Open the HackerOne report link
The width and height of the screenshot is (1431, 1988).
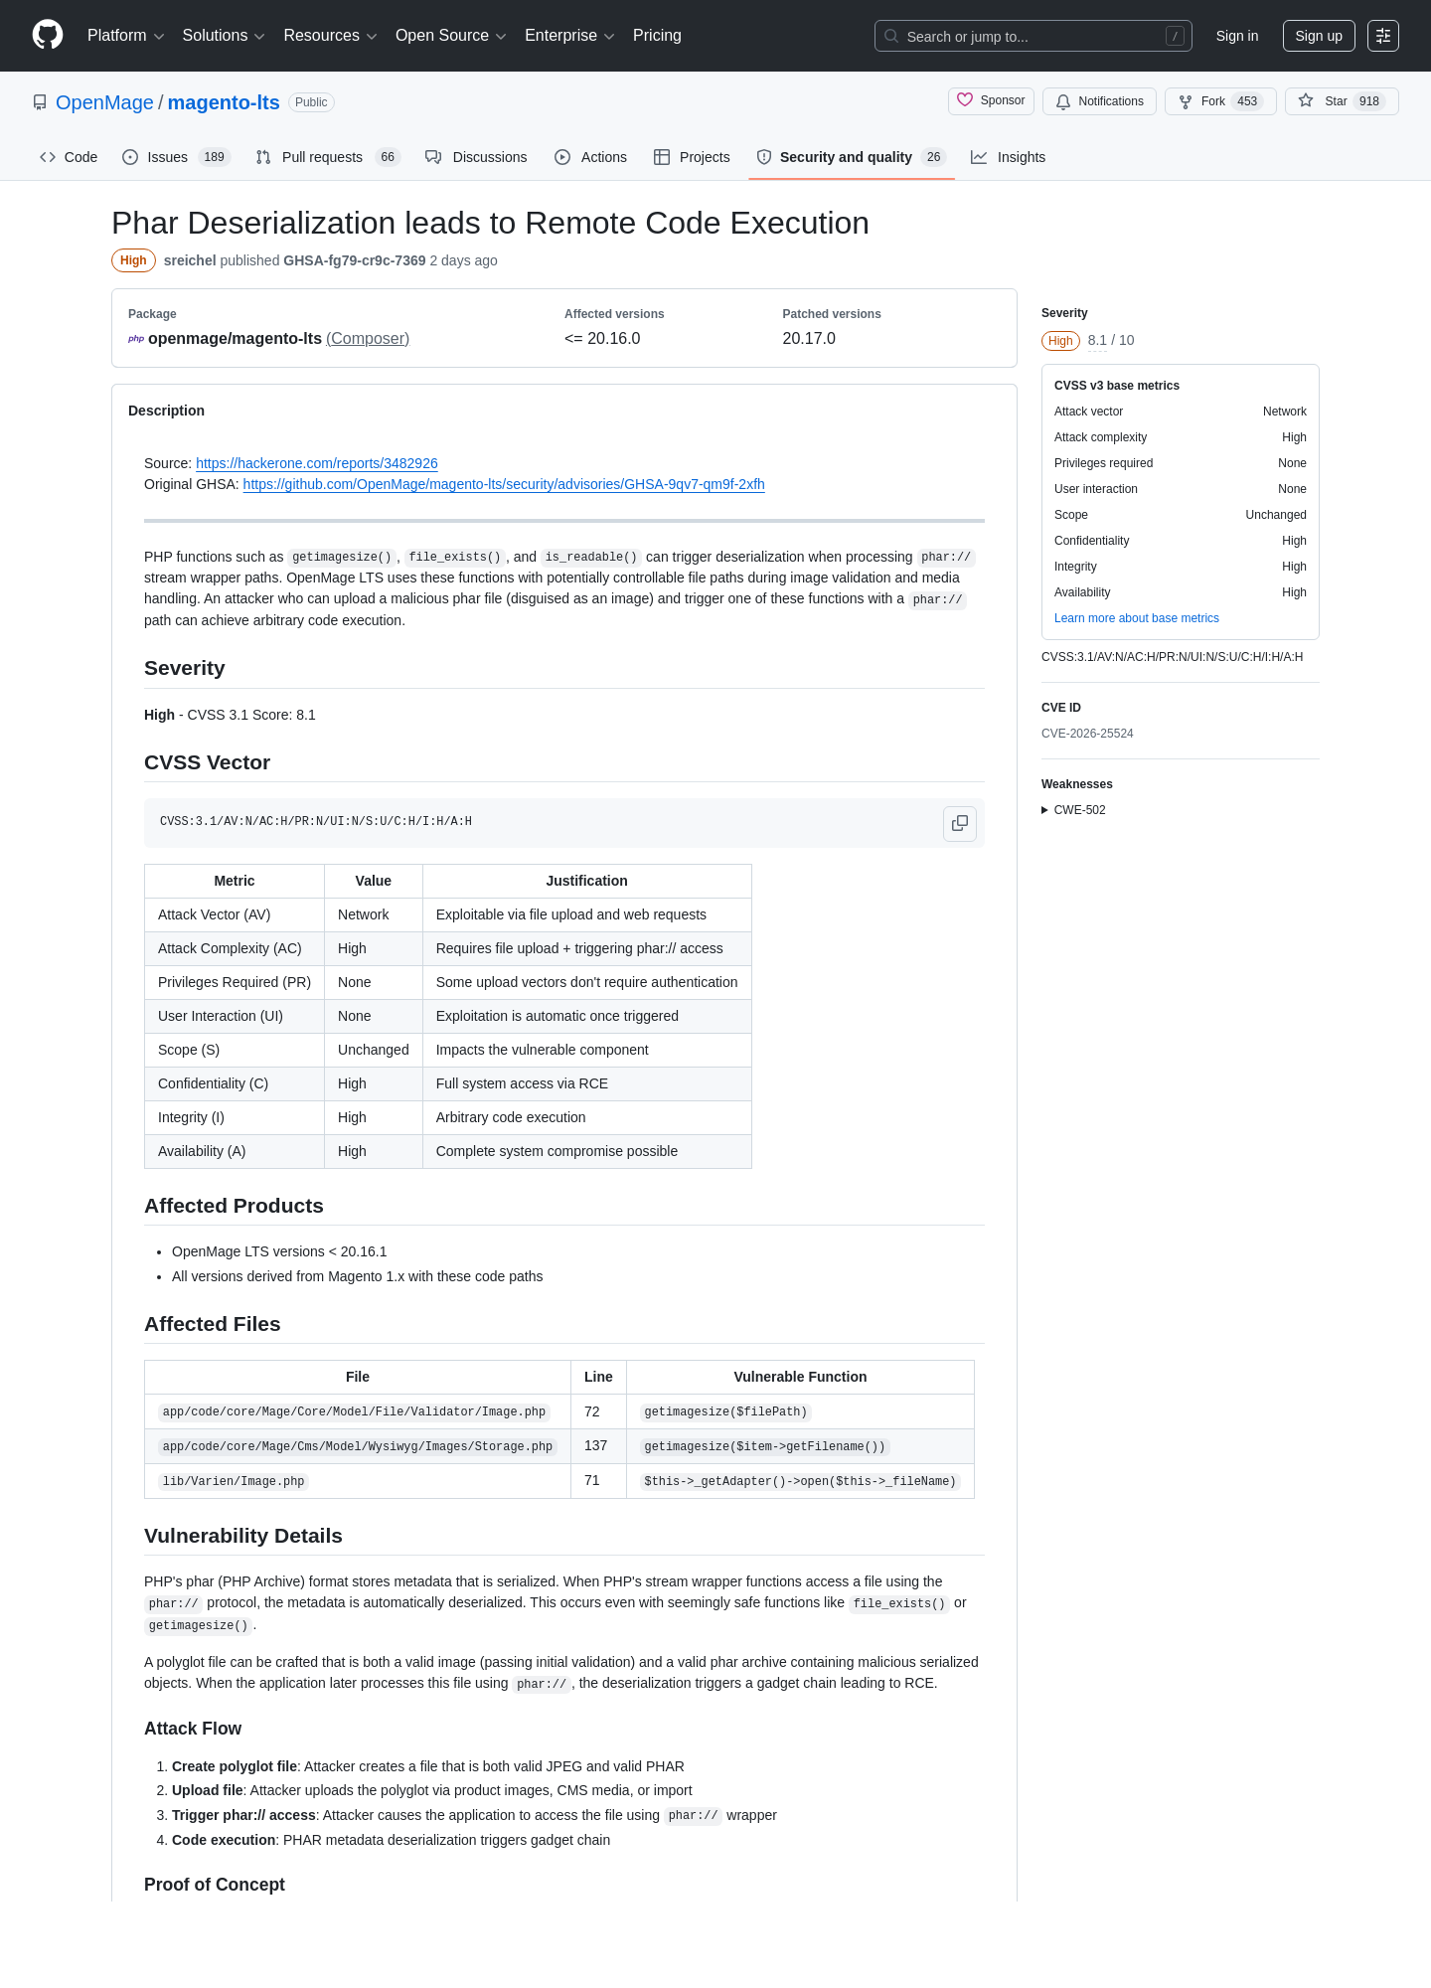click(x=317, y=463)
